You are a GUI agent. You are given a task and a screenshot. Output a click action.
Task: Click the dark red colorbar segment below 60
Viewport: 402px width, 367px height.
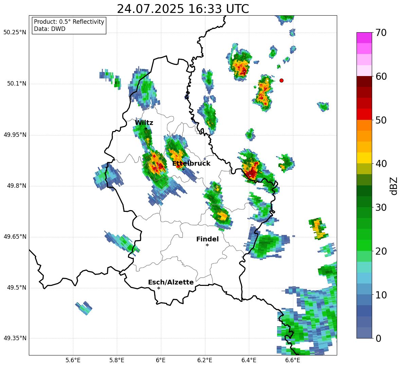(x=364, y=81)
